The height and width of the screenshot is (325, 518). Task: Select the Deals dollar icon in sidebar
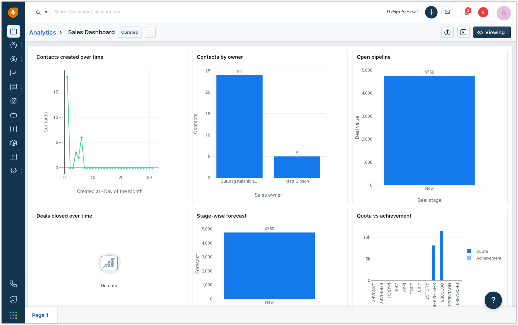(13, 59)
